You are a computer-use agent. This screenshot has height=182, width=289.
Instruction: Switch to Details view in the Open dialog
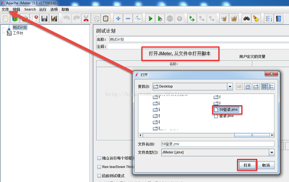[271, 86]
